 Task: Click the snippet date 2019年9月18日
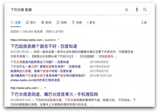tap(21, 100)
